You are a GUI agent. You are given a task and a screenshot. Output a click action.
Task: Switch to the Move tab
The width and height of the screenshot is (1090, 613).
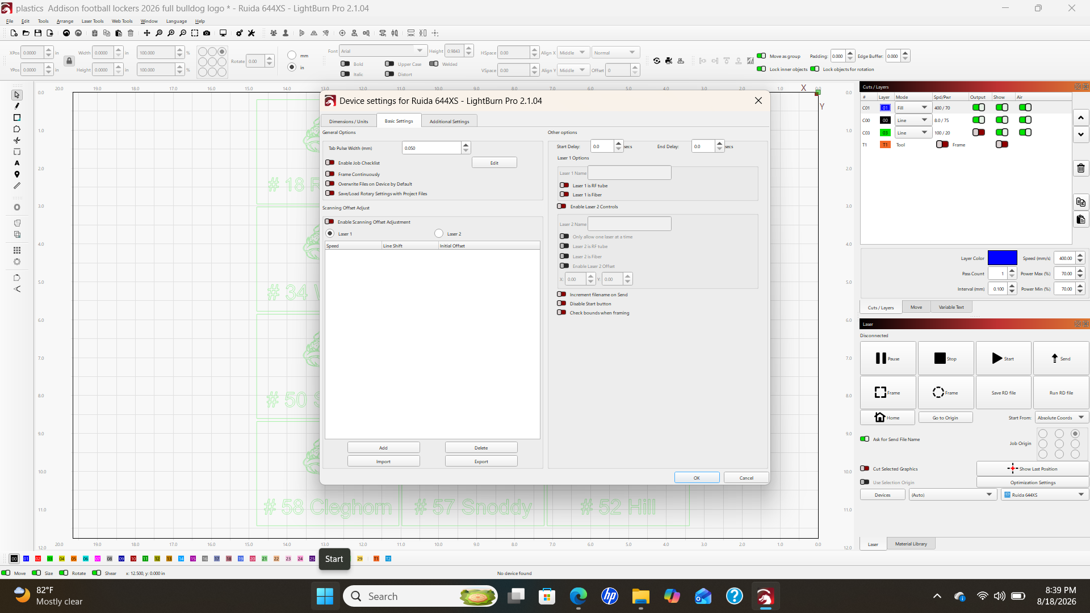[916, 307]
